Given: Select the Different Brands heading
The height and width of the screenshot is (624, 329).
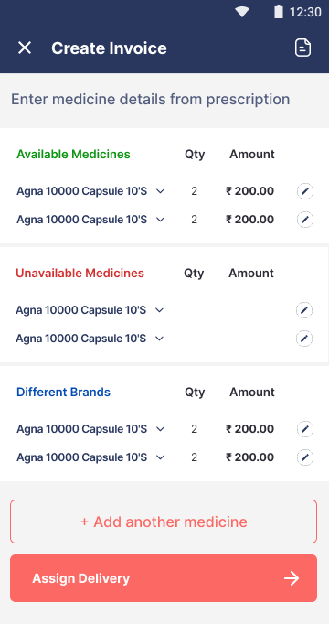Looking at the screenshot, I should (x=64, y=393).
